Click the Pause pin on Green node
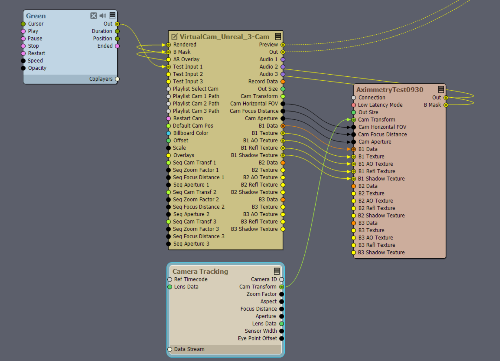The height and width of the screenshot is (361, 500). click(23, 38)
